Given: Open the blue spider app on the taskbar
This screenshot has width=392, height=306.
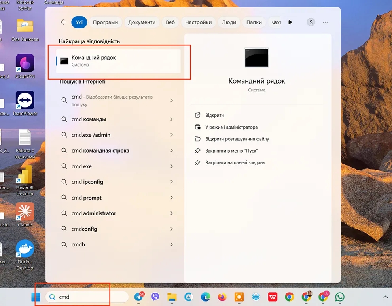Looking at the screenshot, I should pos(256,297).
